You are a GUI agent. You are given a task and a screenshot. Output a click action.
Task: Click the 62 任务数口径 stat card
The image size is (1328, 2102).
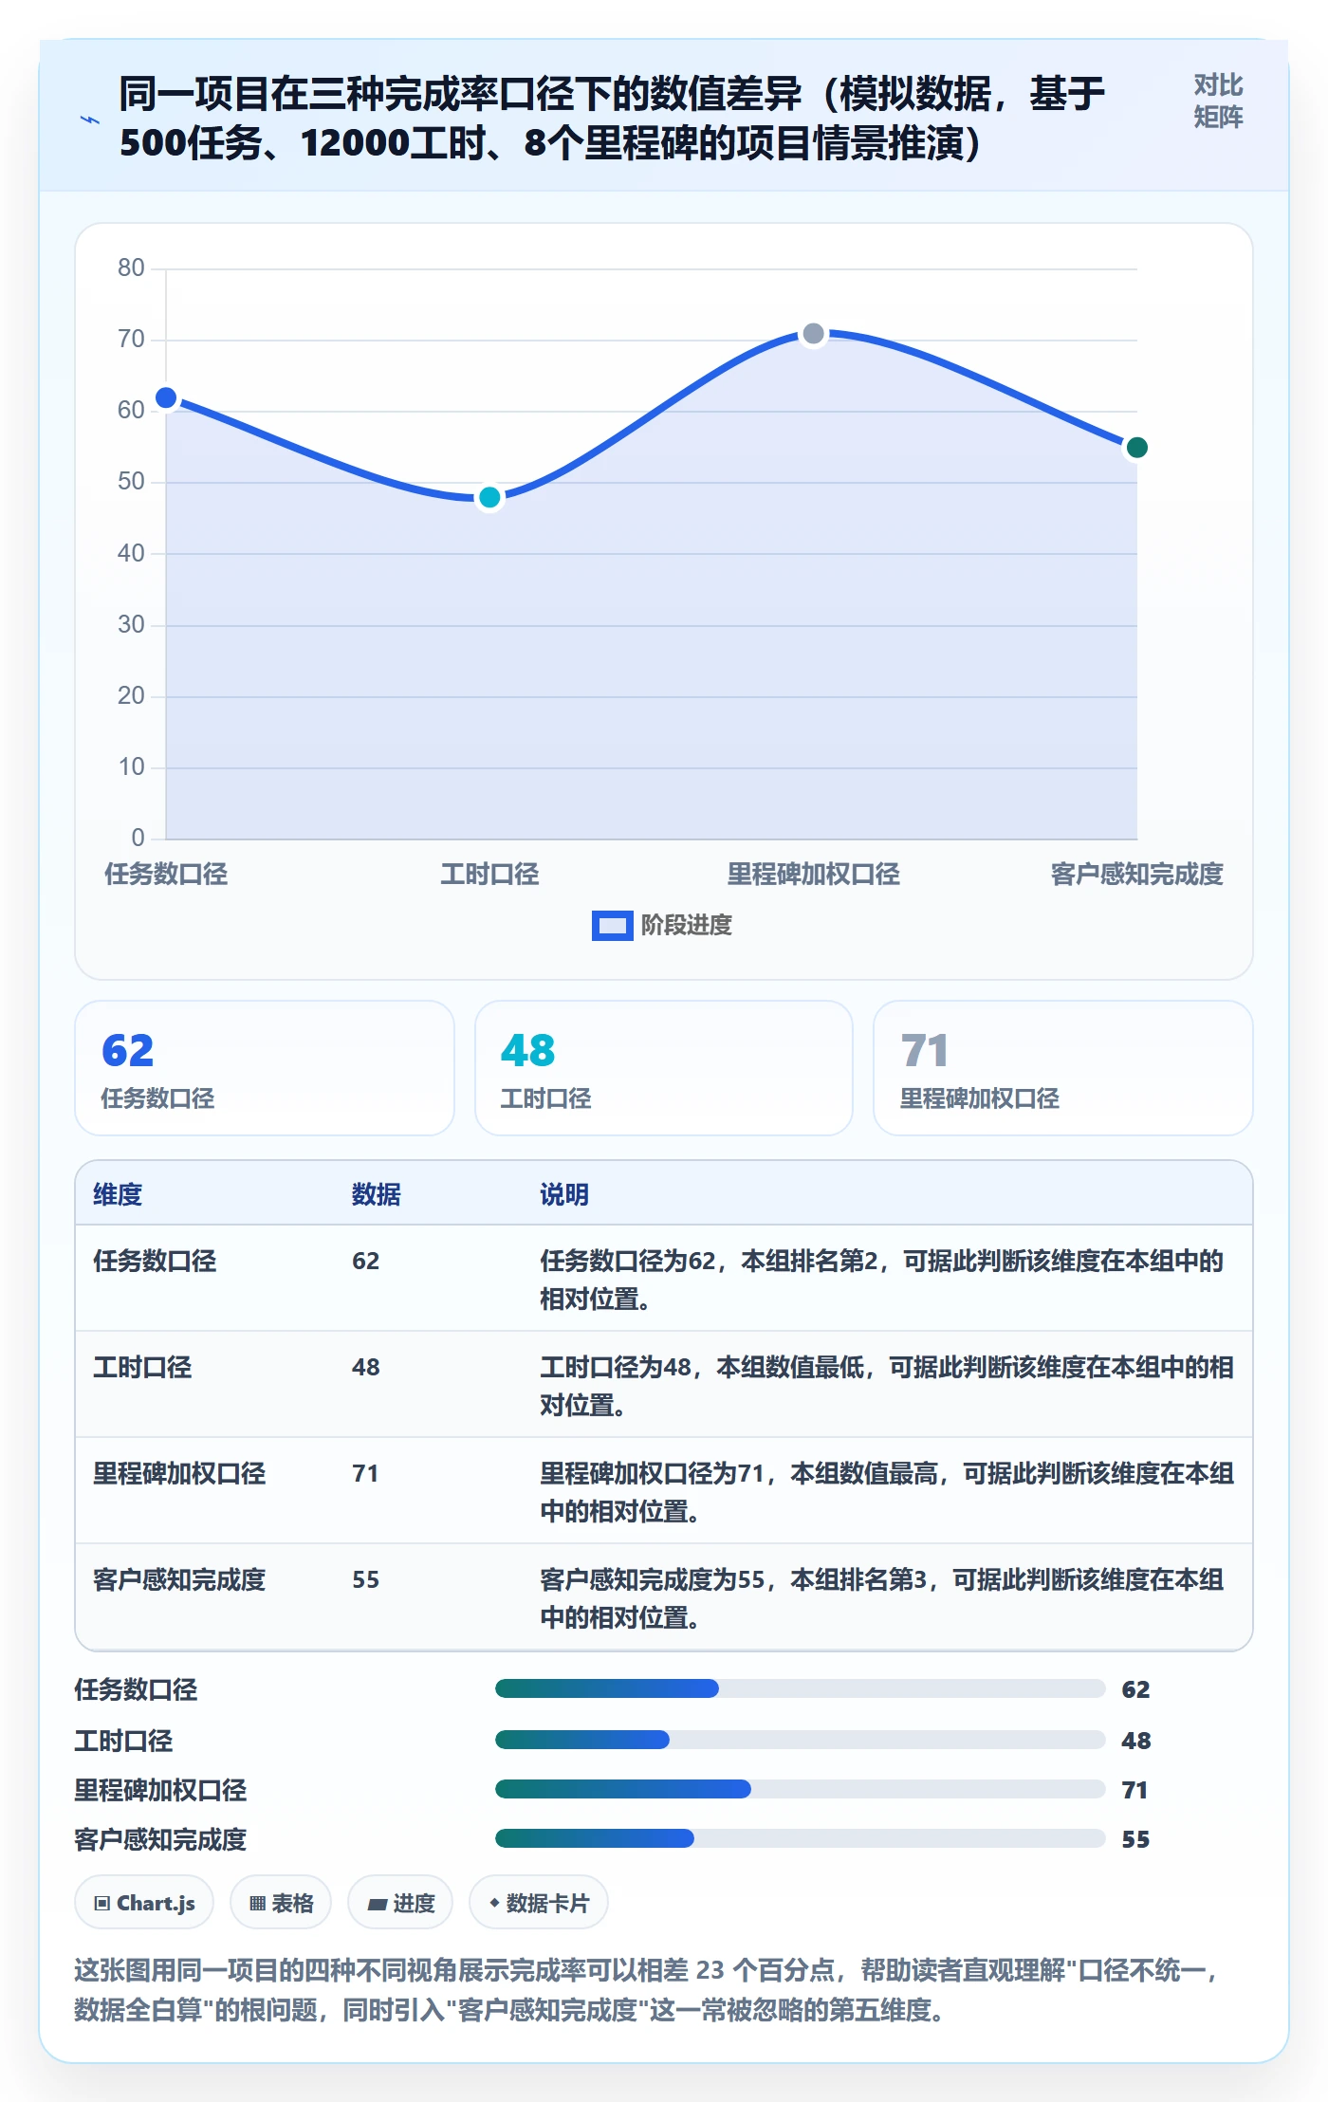pyautogui.click(x=265, y=1068)
